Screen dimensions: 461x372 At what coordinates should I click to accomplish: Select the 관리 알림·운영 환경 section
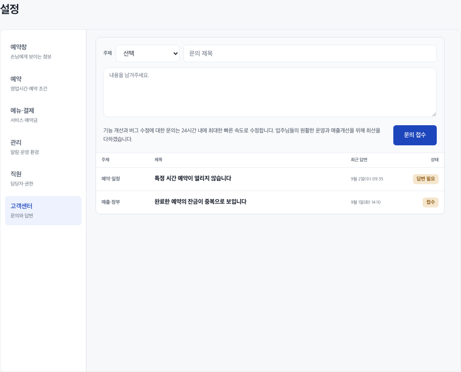tap(43, 147)
